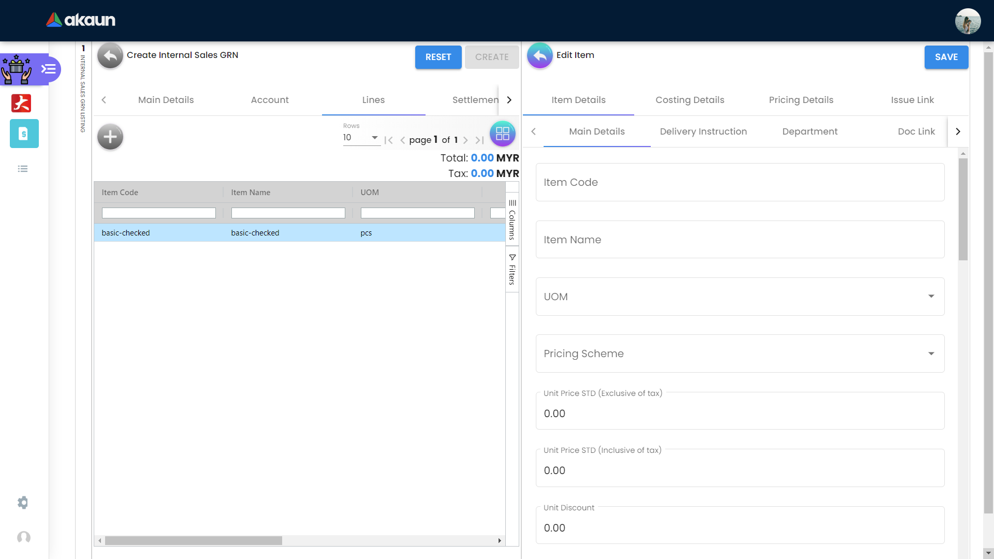Open the invoice document sidebar icon
The width and height of the screenshot is (994, 559).
[x=24, y=134]
